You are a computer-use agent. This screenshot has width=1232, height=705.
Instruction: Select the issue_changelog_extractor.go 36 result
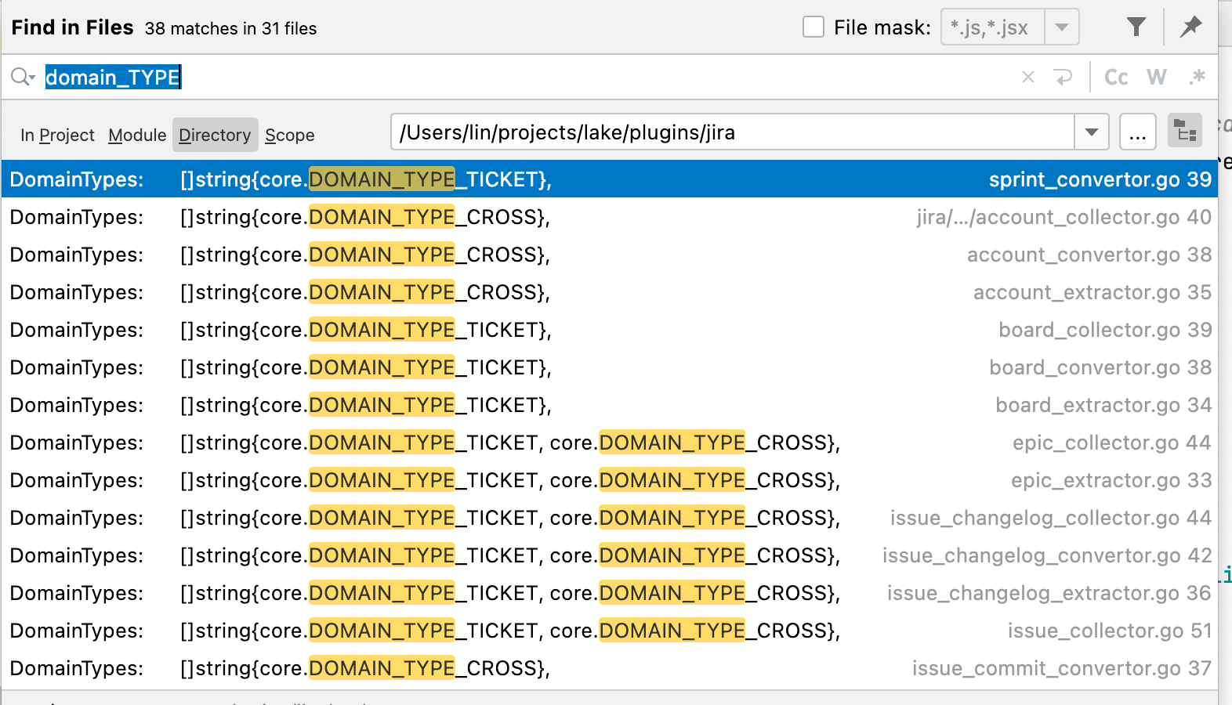coord(610,593)
